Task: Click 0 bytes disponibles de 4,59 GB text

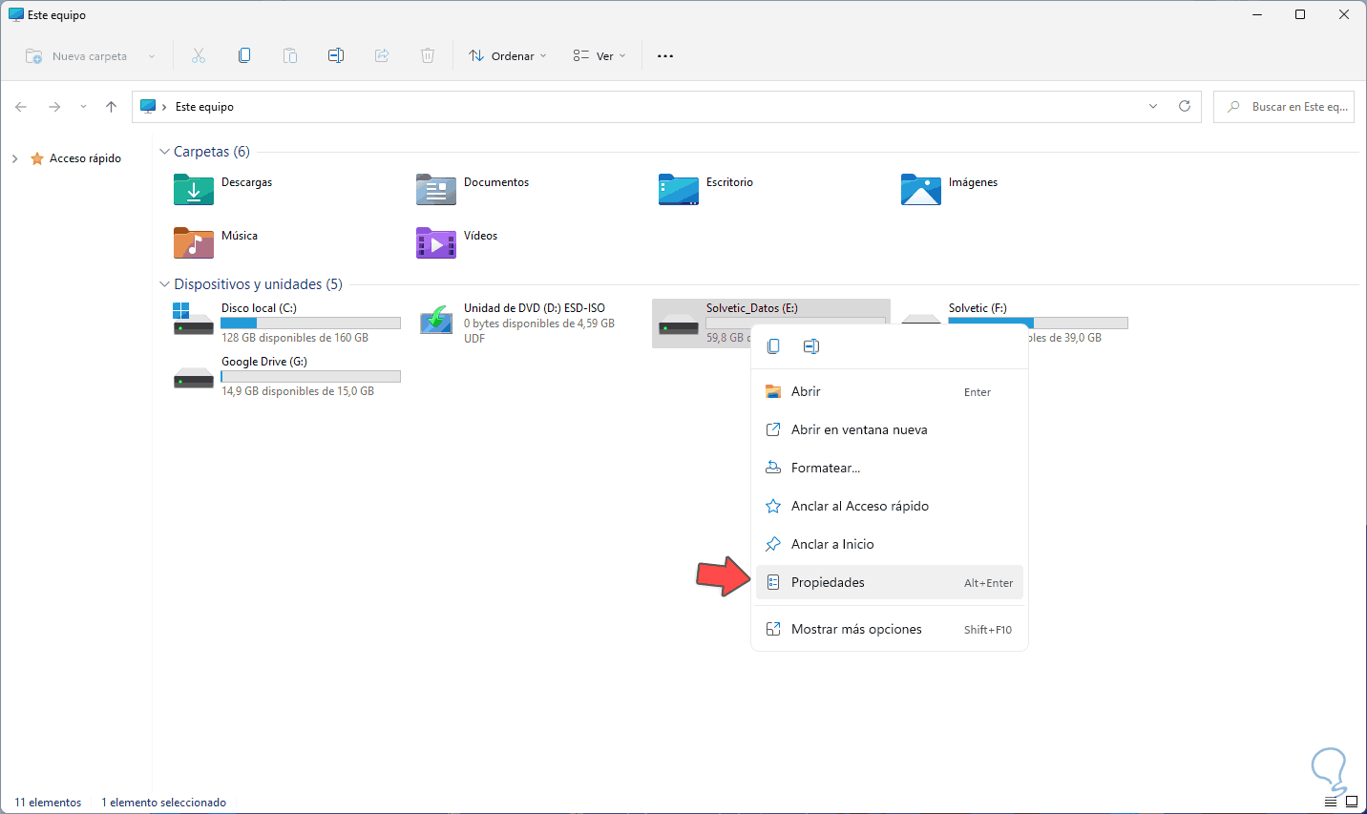Action: [539, 324]
